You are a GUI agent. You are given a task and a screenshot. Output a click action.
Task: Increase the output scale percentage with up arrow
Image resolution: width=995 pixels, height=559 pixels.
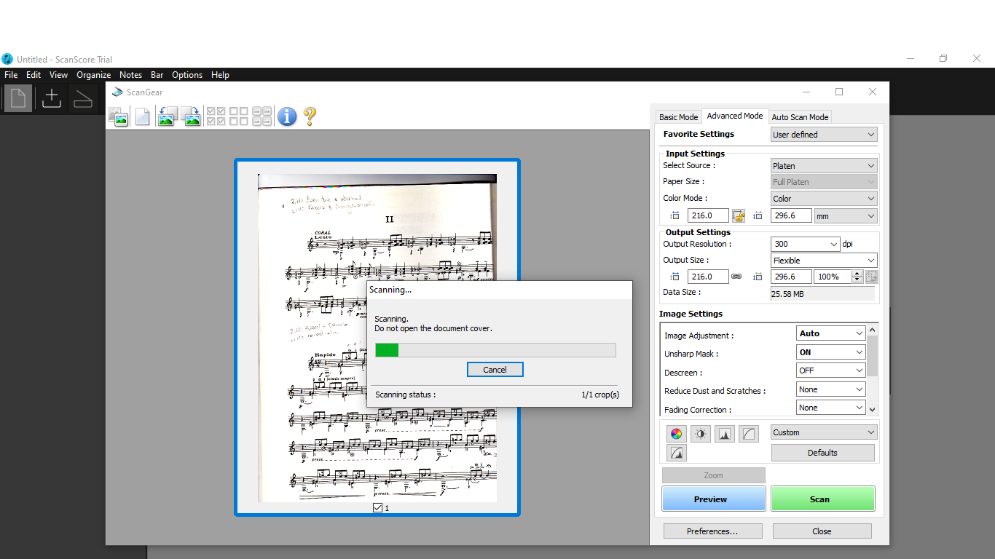(x=857, y=274)
